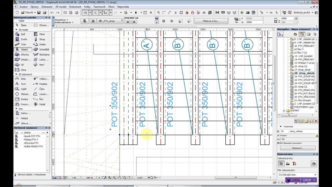Image resolution: width=332 pixels, height=187 pixels.
Task: Click the Print icon in toolbar
Action: [x=45, y=12]
